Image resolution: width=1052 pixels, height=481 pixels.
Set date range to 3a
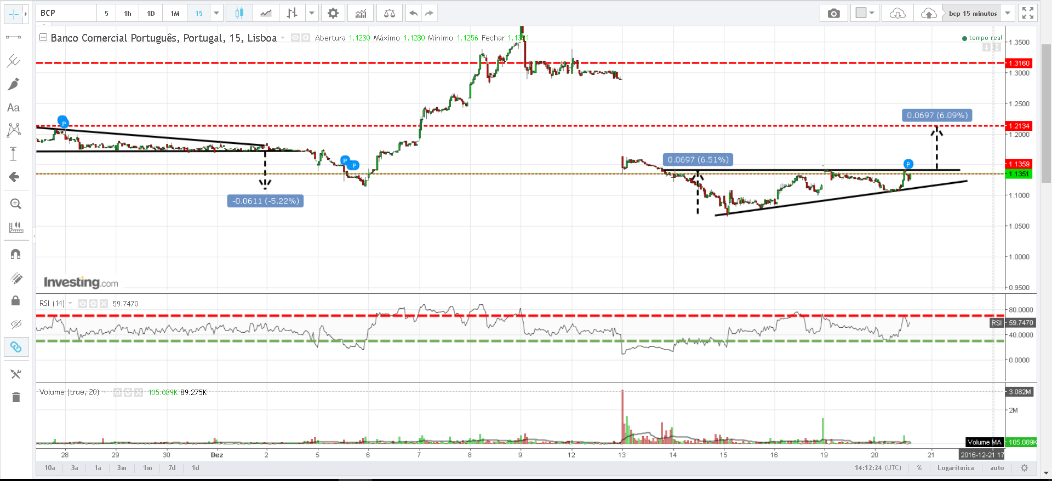click(75, 468)
